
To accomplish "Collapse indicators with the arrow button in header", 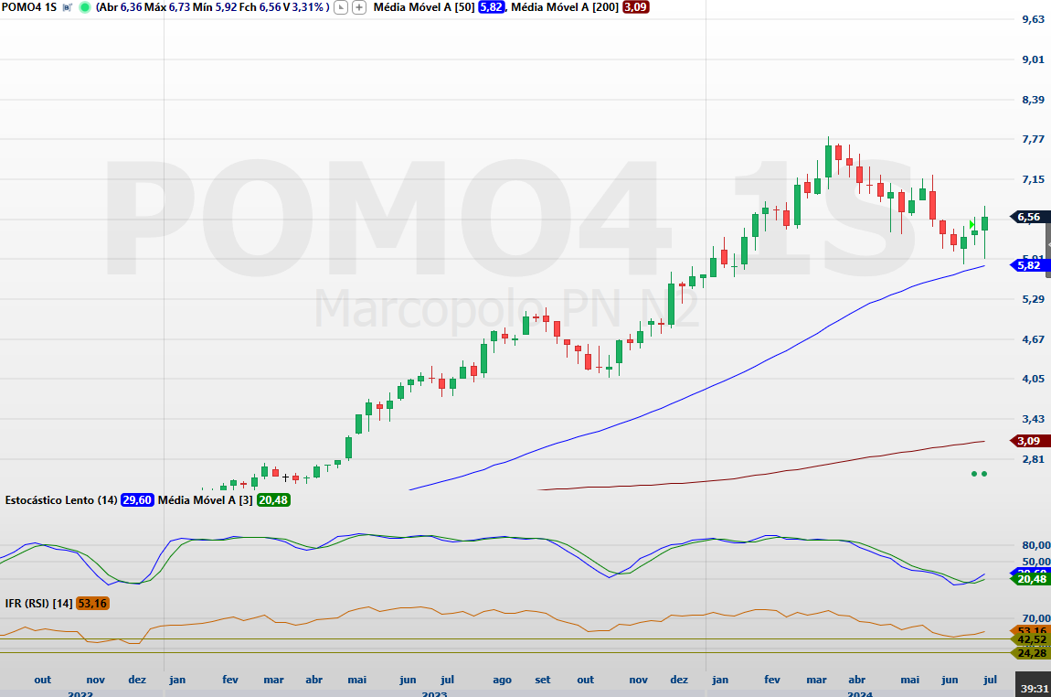I will 341,7.
